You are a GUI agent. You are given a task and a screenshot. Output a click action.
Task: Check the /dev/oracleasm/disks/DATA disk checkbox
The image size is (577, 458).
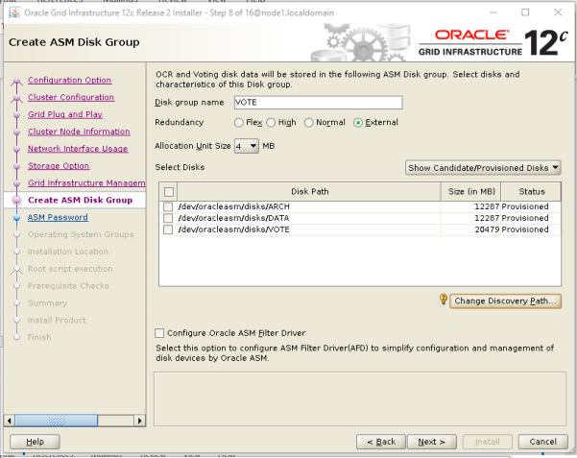[168, 218]
